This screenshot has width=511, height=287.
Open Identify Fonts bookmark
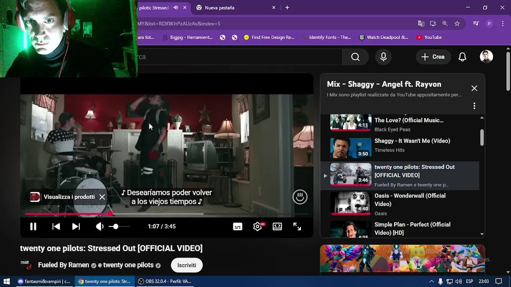coord(326,37)
